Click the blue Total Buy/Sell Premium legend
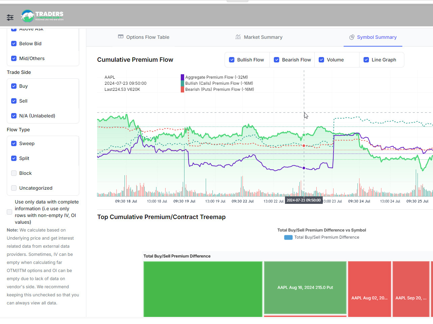 click(288, 237)
